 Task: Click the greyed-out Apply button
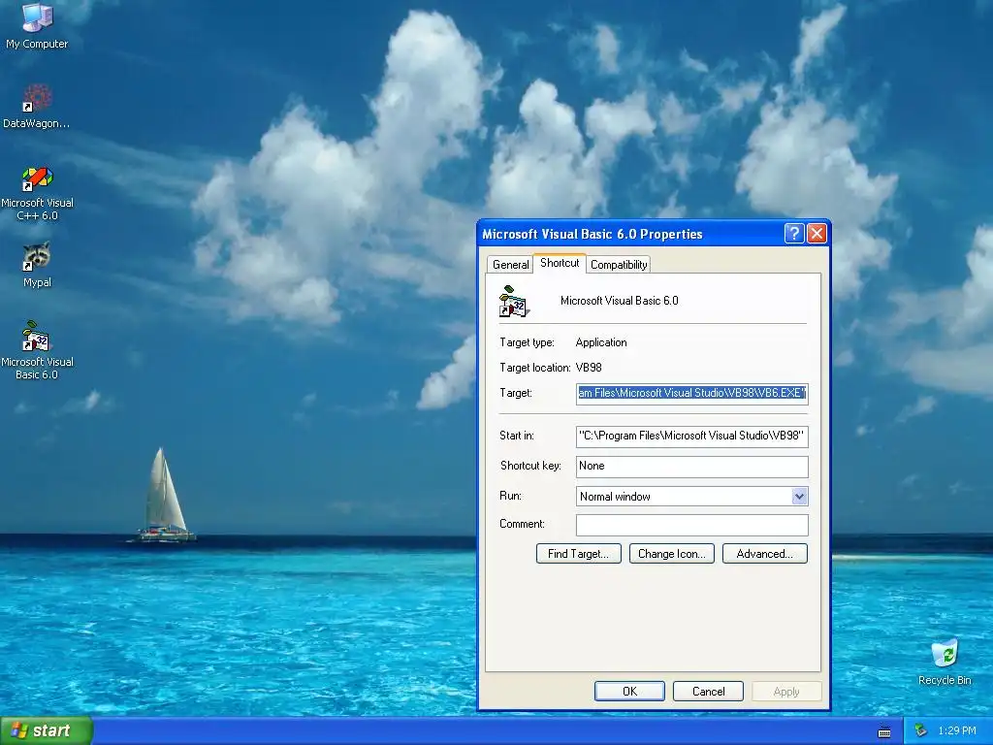tap(786, 691)
